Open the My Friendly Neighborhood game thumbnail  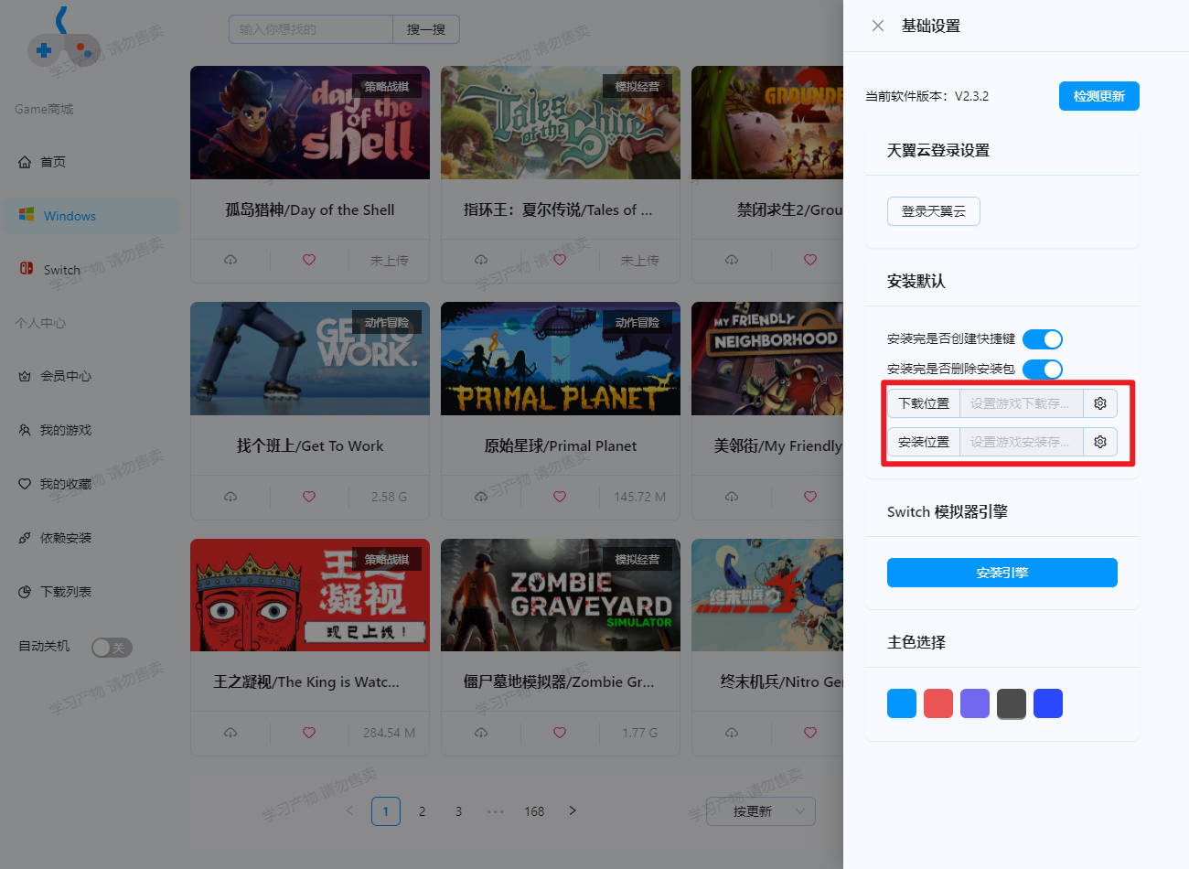point(767,359)
